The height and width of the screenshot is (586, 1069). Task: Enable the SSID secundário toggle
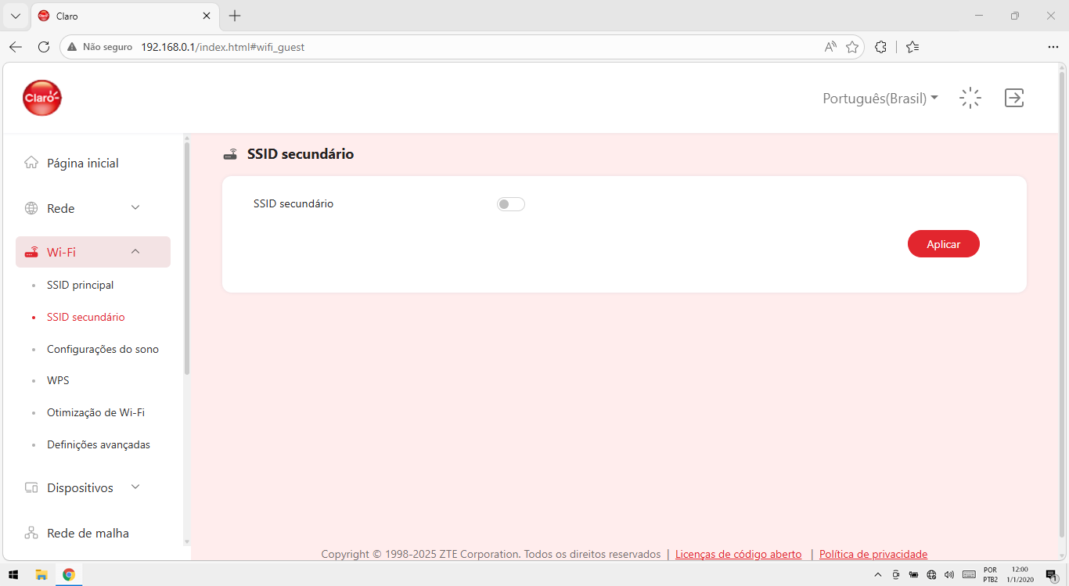[x=511, y=204]
